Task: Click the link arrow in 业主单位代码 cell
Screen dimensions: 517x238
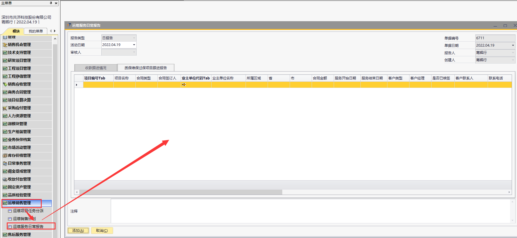Action: click(184, 85)
